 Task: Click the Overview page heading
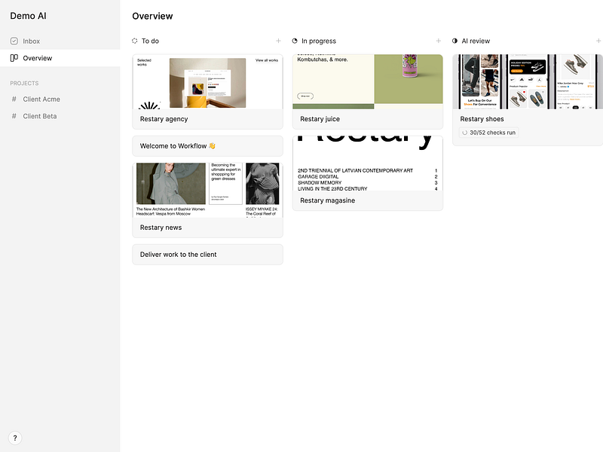pyautogui.click(x=152, y=16)
